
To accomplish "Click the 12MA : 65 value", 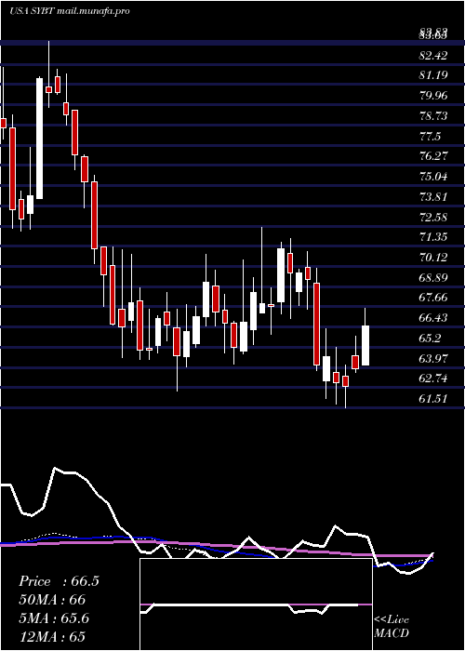I will (52, 636).
